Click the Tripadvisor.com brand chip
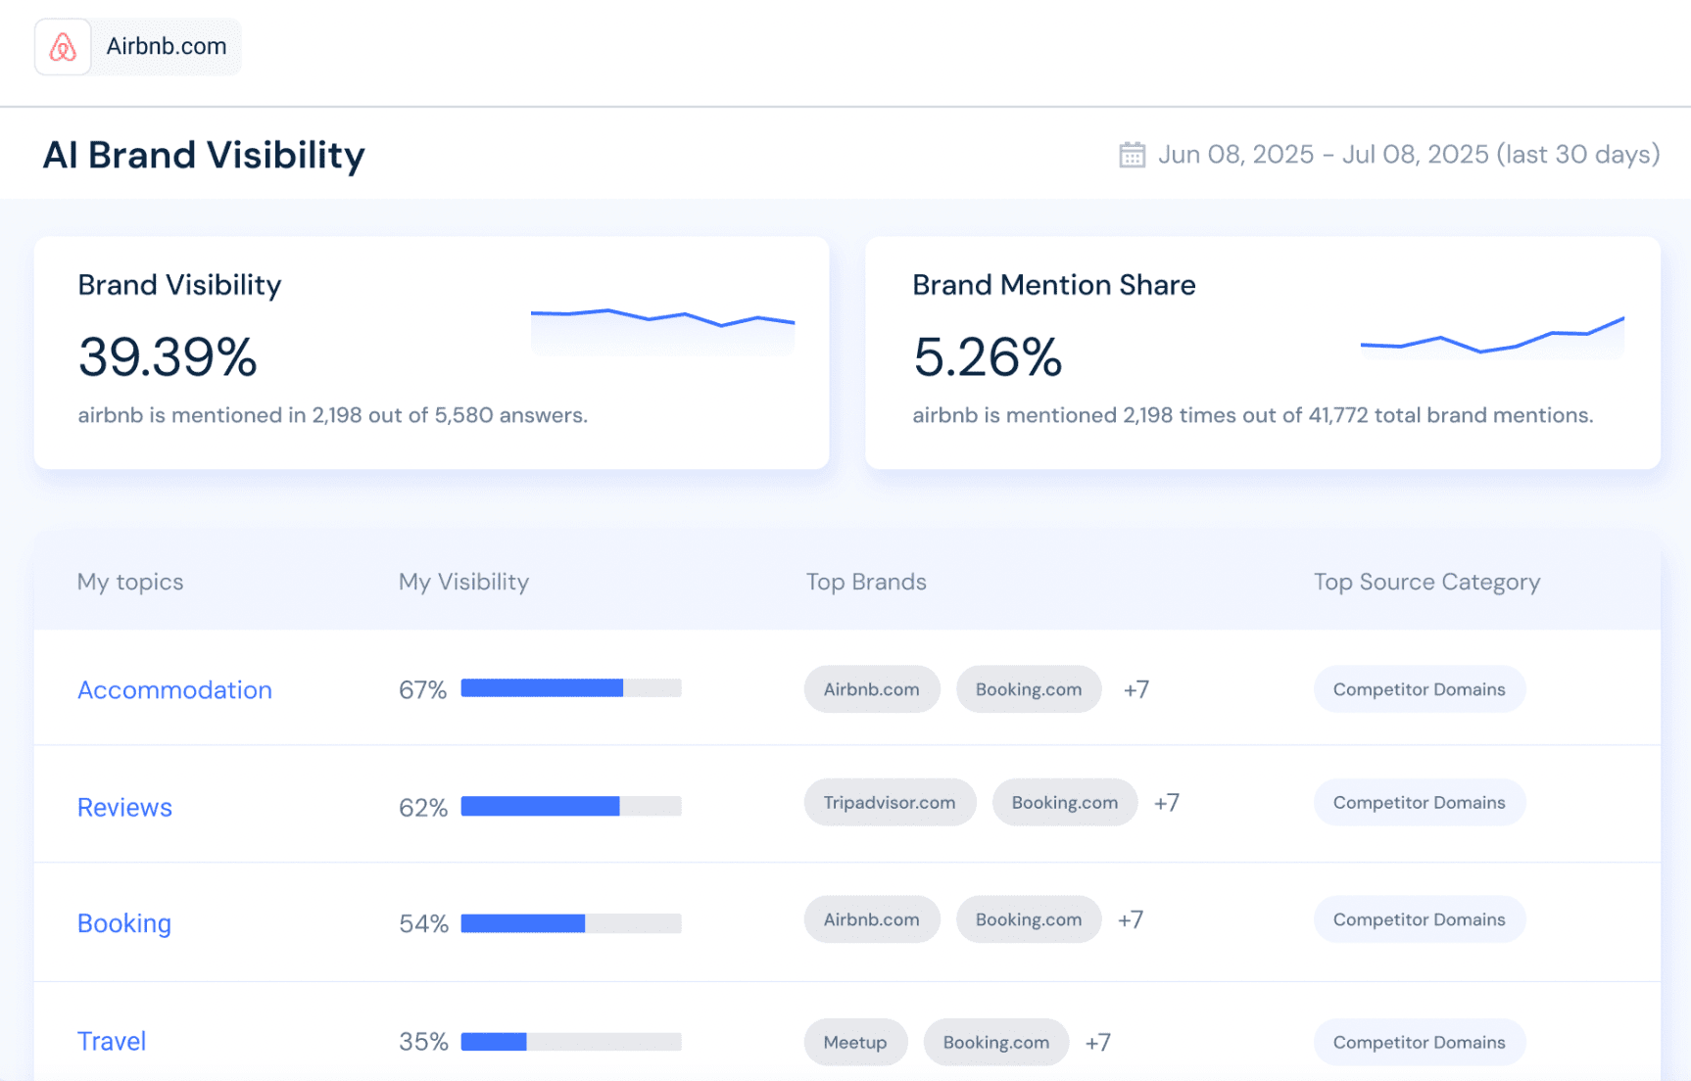The width and height of the screenshot is (1691, 1081). pos(889,803)
